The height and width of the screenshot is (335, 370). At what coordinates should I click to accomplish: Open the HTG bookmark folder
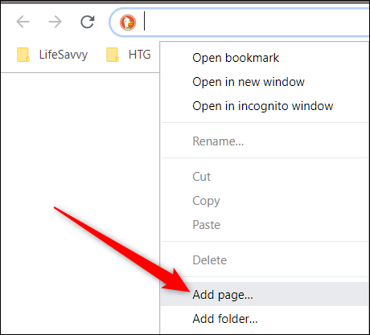pos(129,55)
